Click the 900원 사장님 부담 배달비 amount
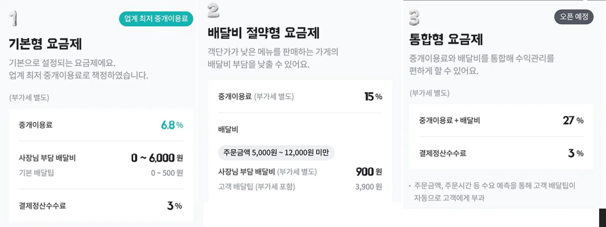 [369, 172]
